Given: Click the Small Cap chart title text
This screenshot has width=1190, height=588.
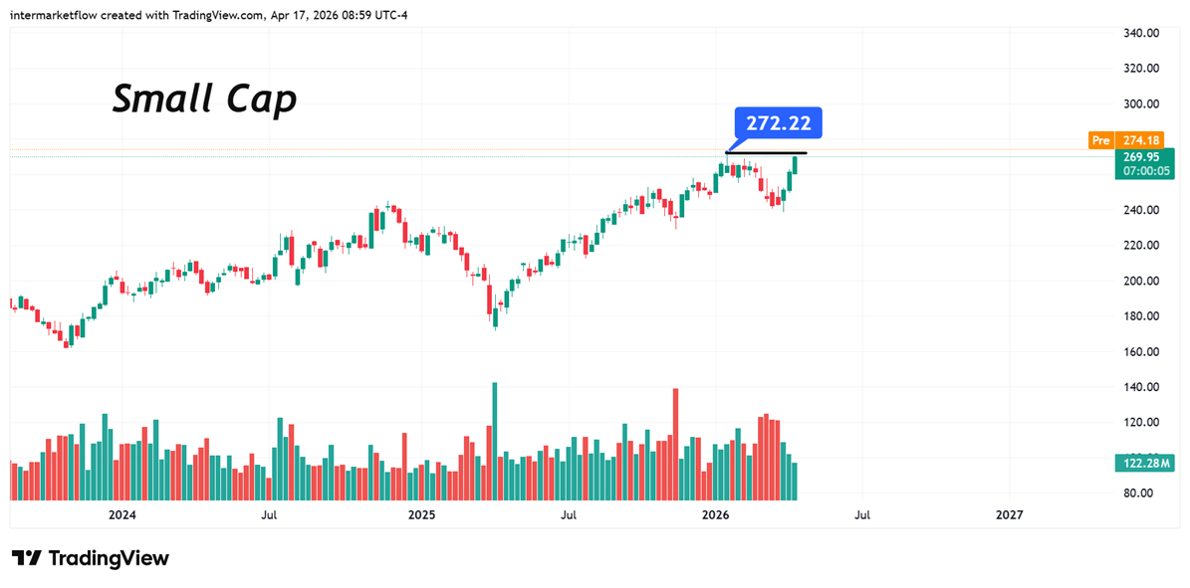Looking at the screenshot, I should 204,98.
